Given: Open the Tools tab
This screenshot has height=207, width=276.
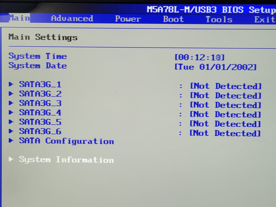Looking at the screenshot, I should (219, 19).
